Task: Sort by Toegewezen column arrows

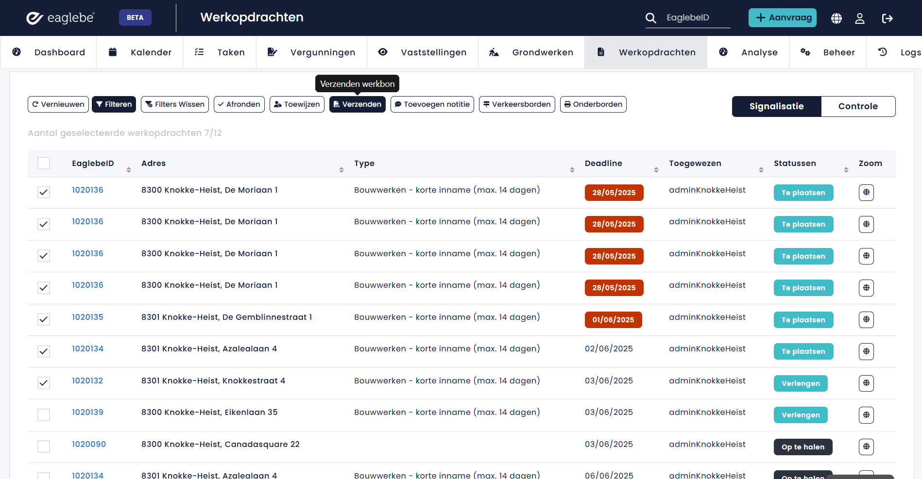Action: tap(761, 170)
